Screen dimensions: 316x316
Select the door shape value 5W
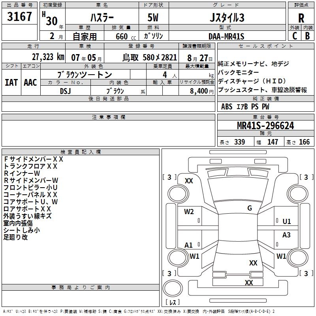pos(153,17)
